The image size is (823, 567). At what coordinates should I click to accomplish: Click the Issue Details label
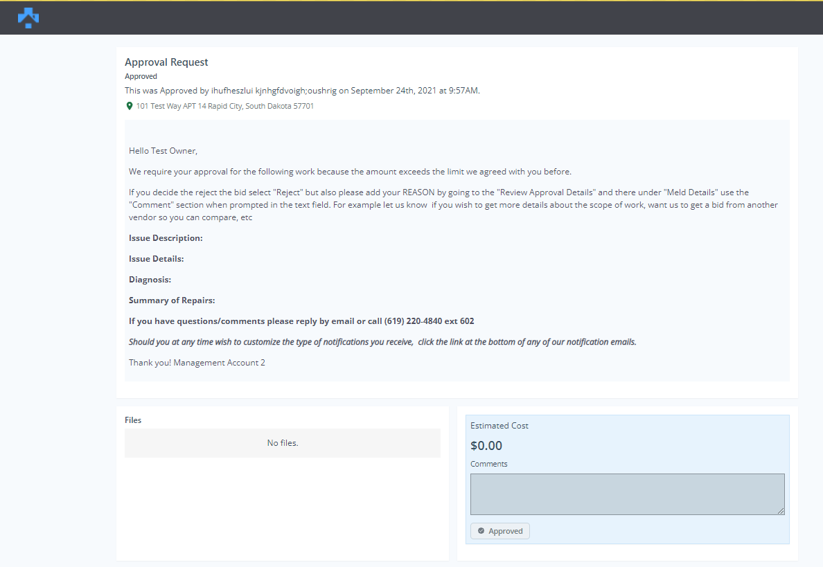[x=156, y=259]
